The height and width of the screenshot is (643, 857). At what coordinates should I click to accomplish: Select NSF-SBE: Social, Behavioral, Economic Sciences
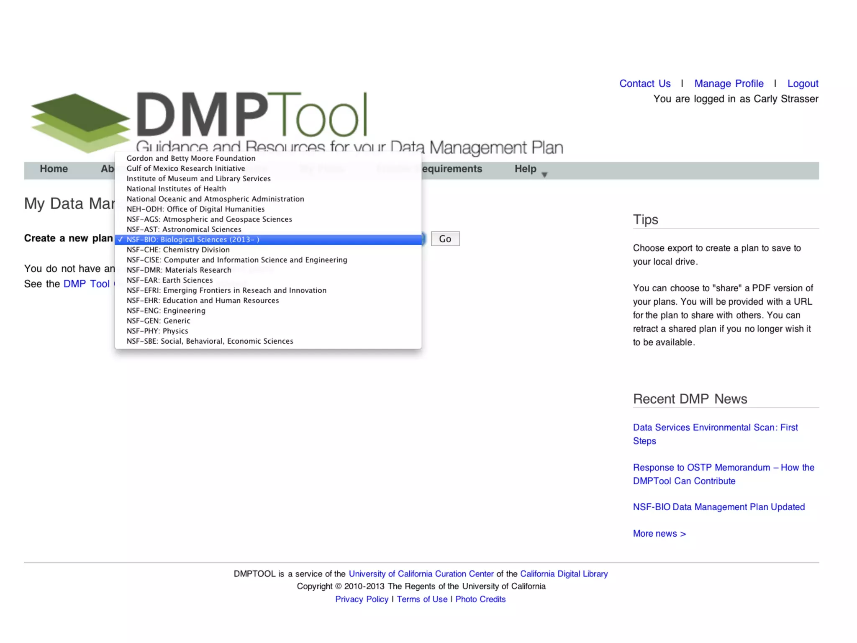[210, 341]
